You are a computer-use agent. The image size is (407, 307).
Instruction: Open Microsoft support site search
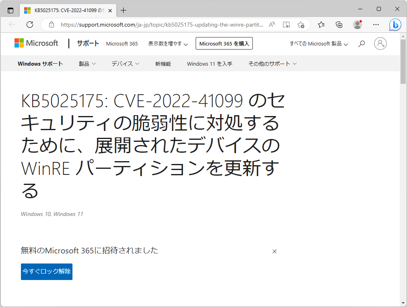(x=361, y=44)
